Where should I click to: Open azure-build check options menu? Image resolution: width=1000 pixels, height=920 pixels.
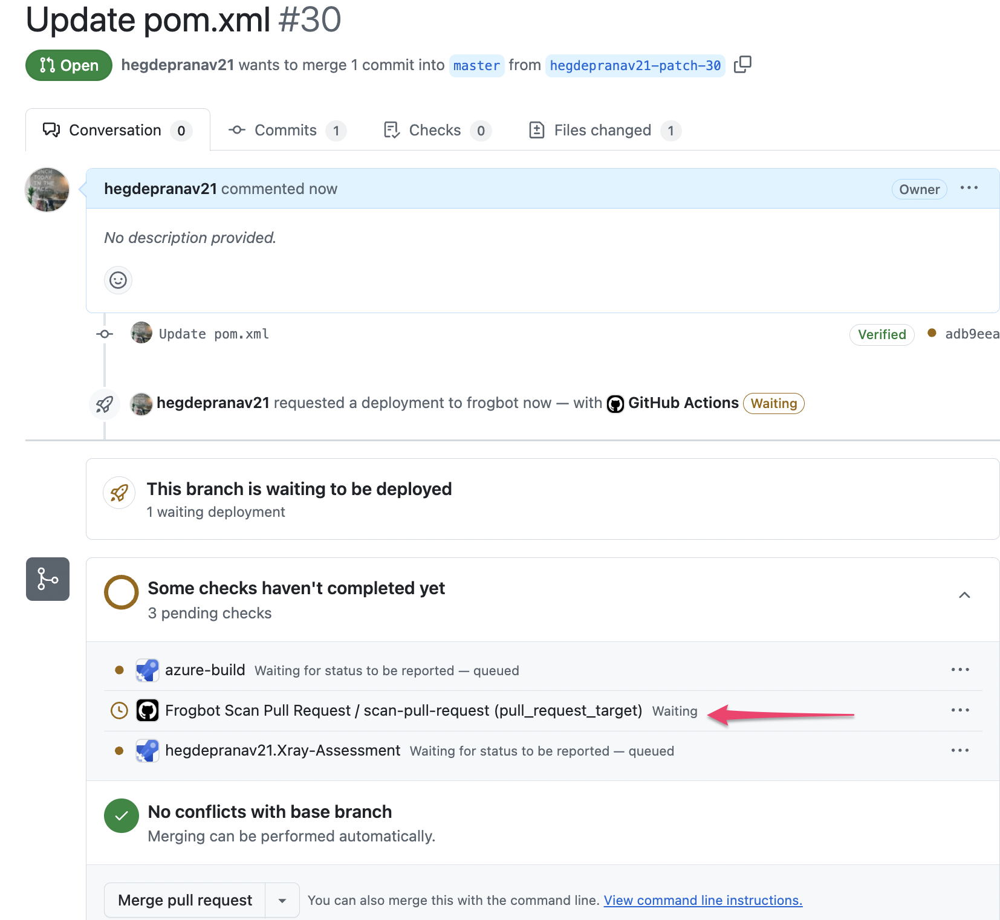(959, 670)
